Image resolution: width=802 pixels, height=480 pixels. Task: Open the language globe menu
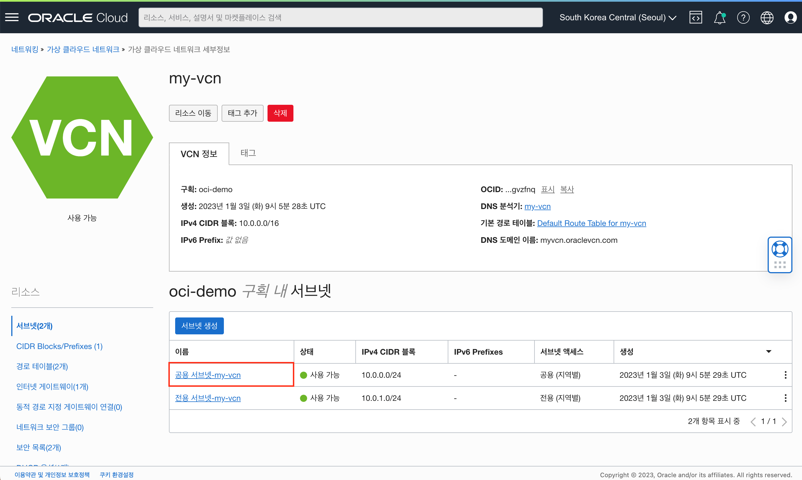pyautogui.click(x=767, y=17)
